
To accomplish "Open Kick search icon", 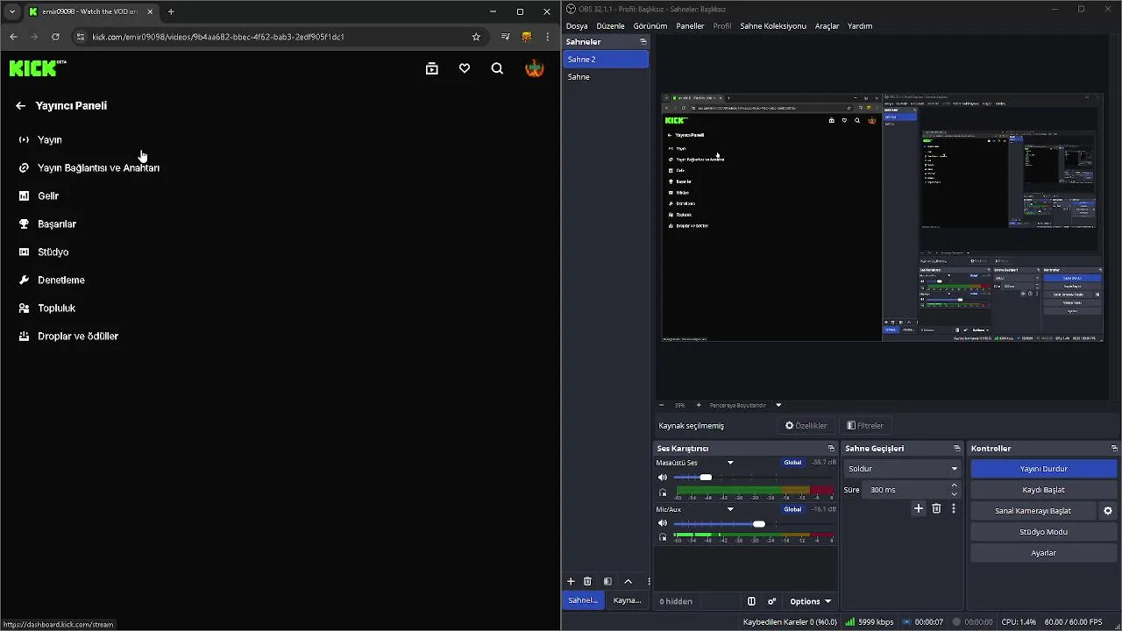I will coord(497,68).
